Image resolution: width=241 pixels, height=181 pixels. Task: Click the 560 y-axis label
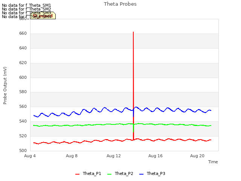pos(23,106)
